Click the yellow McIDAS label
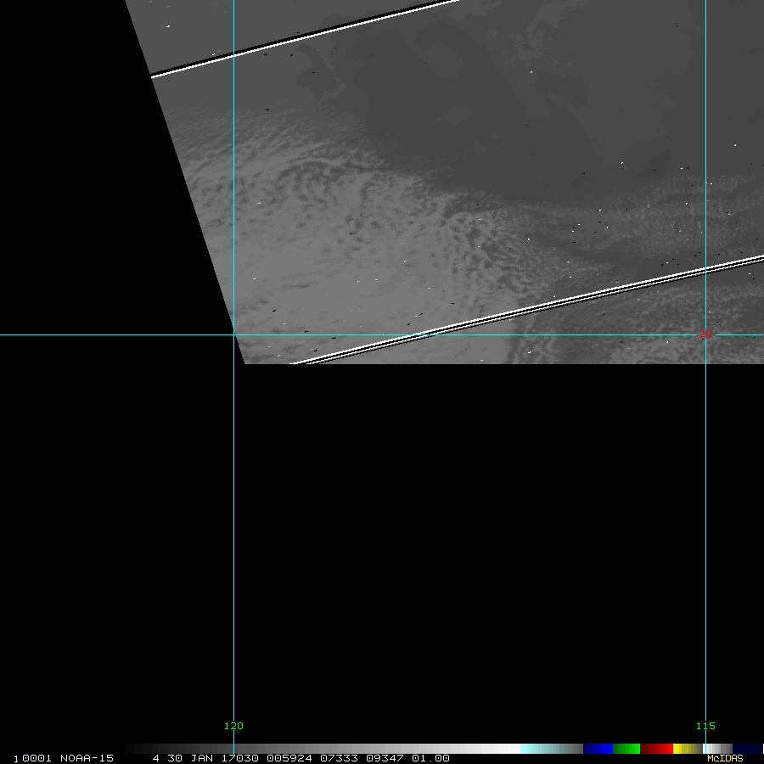The image size is (764, 764). click(725, 758)
